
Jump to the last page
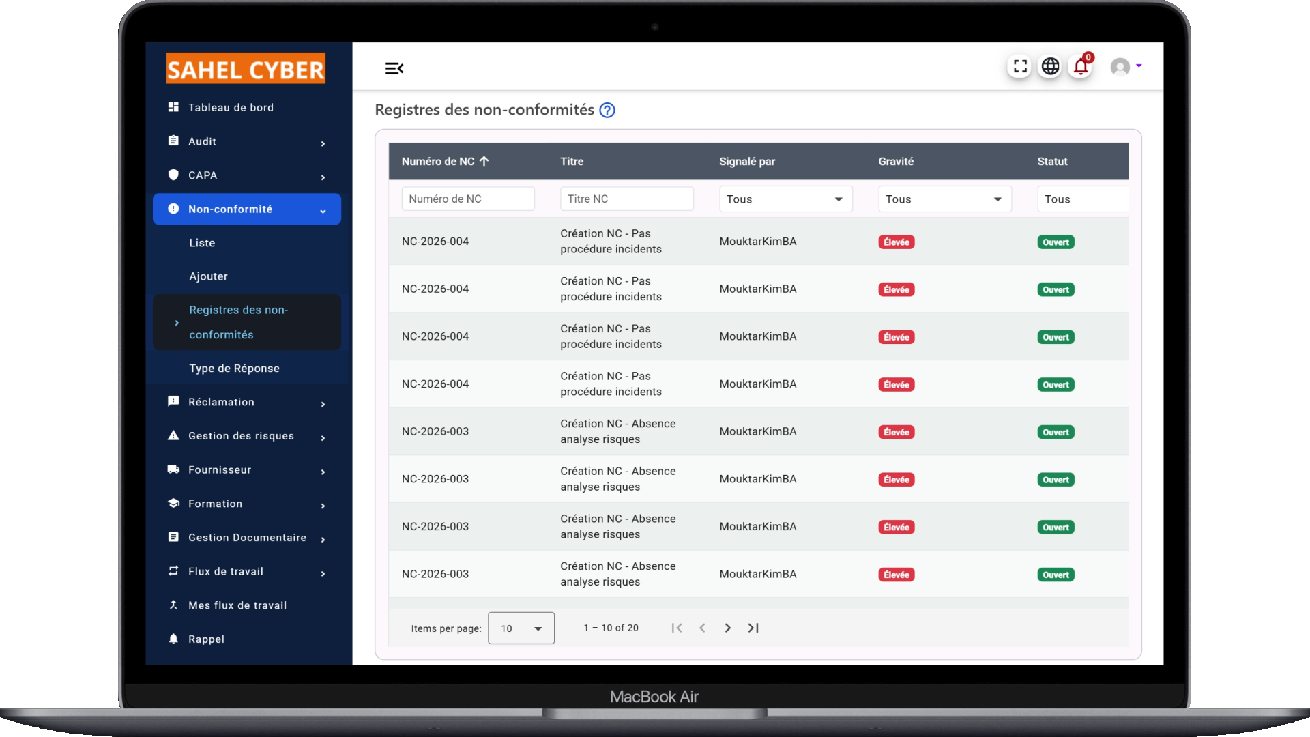click(753, 628)
